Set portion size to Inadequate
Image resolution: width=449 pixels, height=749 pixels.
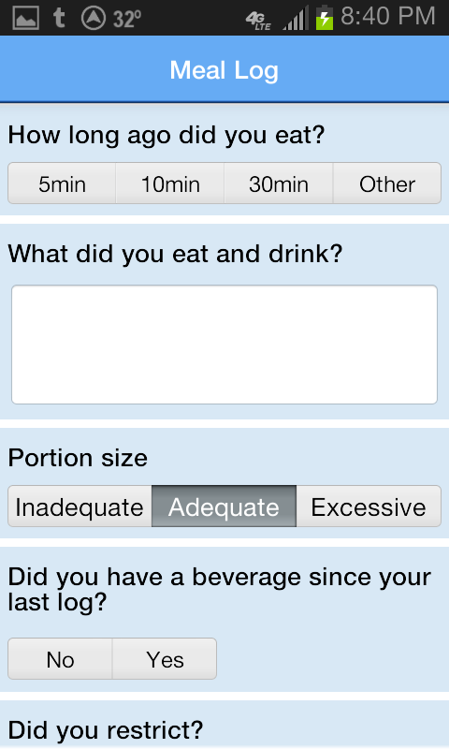tap(80, 507)
